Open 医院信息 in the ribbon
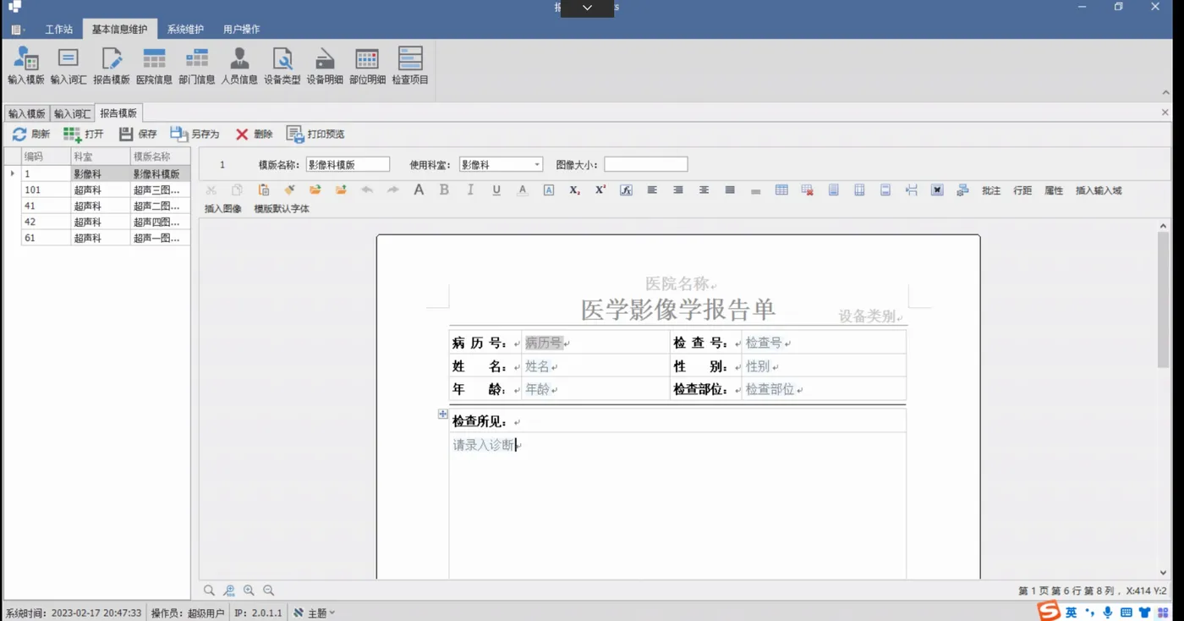 tap(154, 66)
